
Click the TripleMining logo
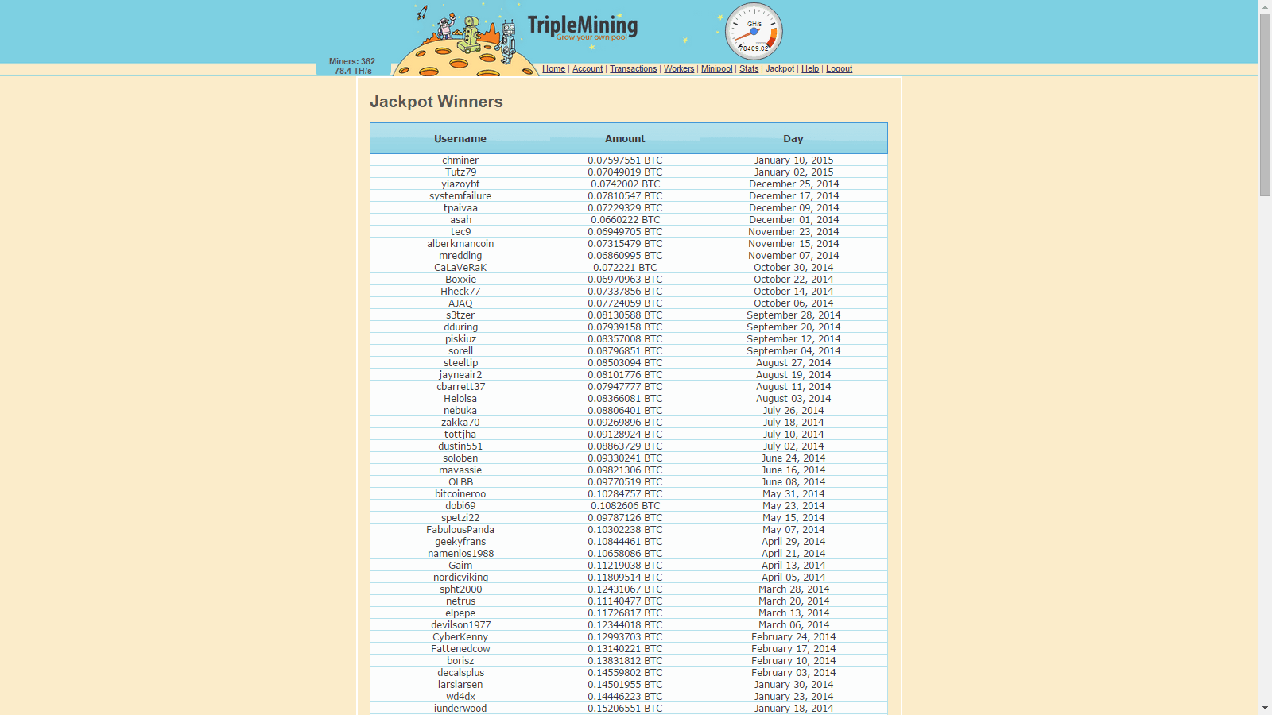click(x=583, y=28)
